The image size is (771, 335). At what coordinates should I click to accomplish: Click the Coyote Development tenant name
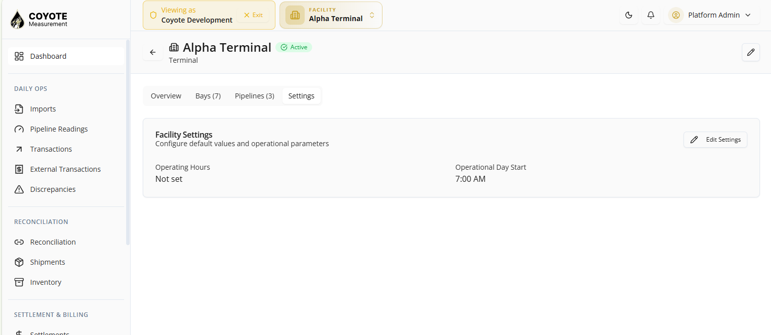[x=197, y=20]
